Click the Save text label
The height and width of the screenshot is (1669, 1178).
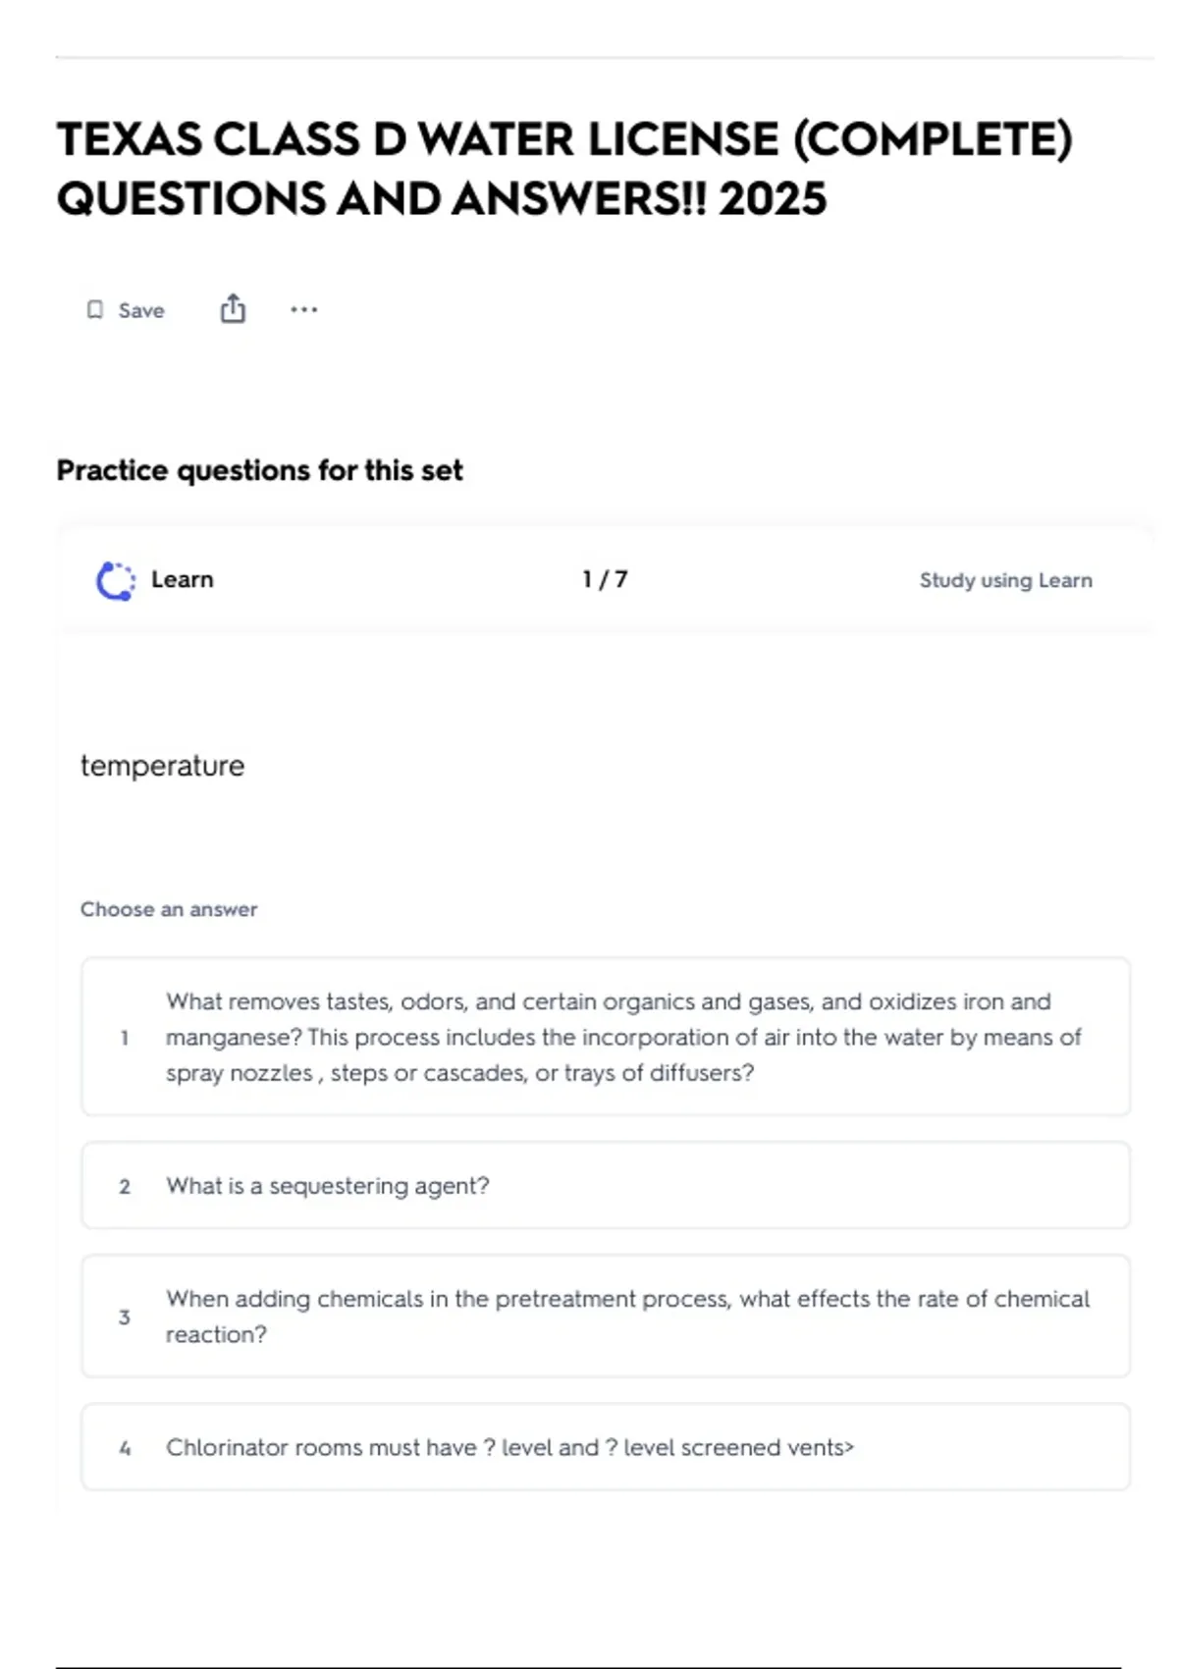point(141,311)
